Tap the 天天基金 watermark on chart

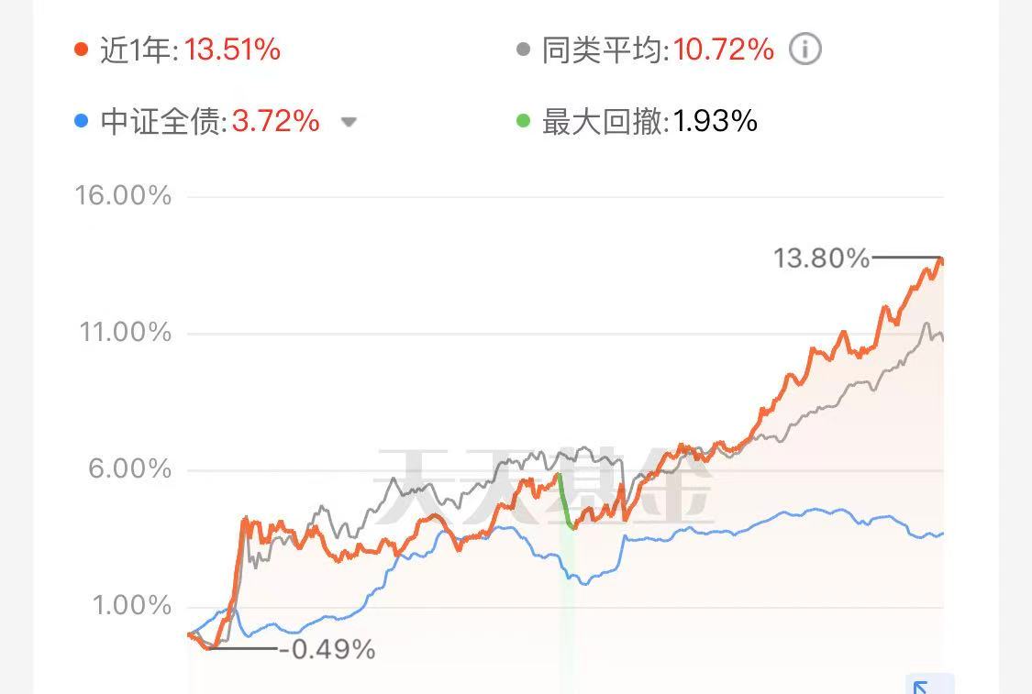(x=543, y=486)
